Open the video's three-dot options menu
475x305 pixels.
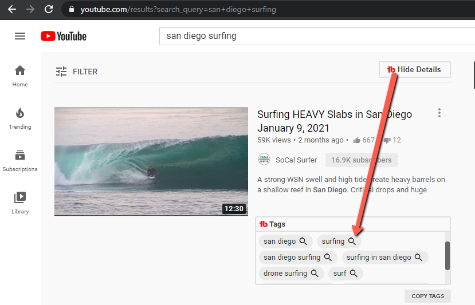tap(439, 113)
